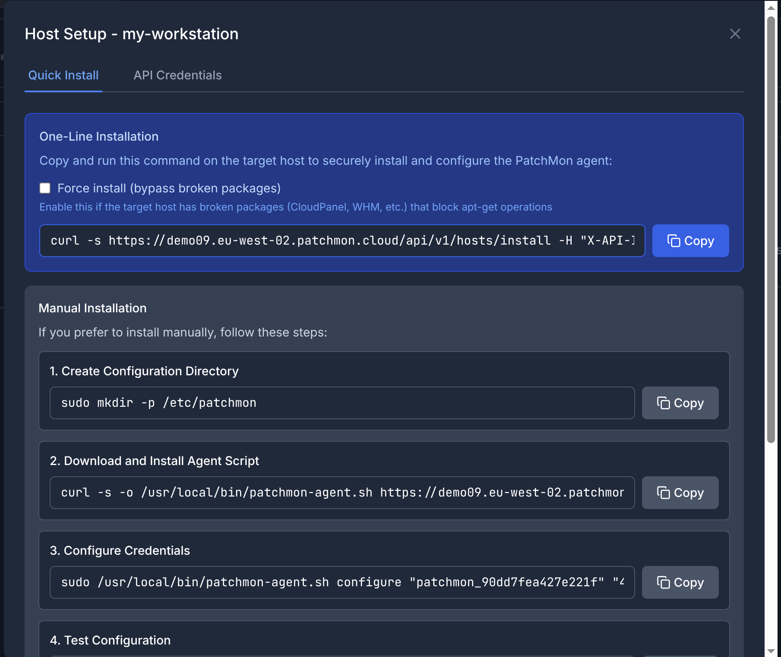Click the vertical scrollbar thumb

[771, 229]
